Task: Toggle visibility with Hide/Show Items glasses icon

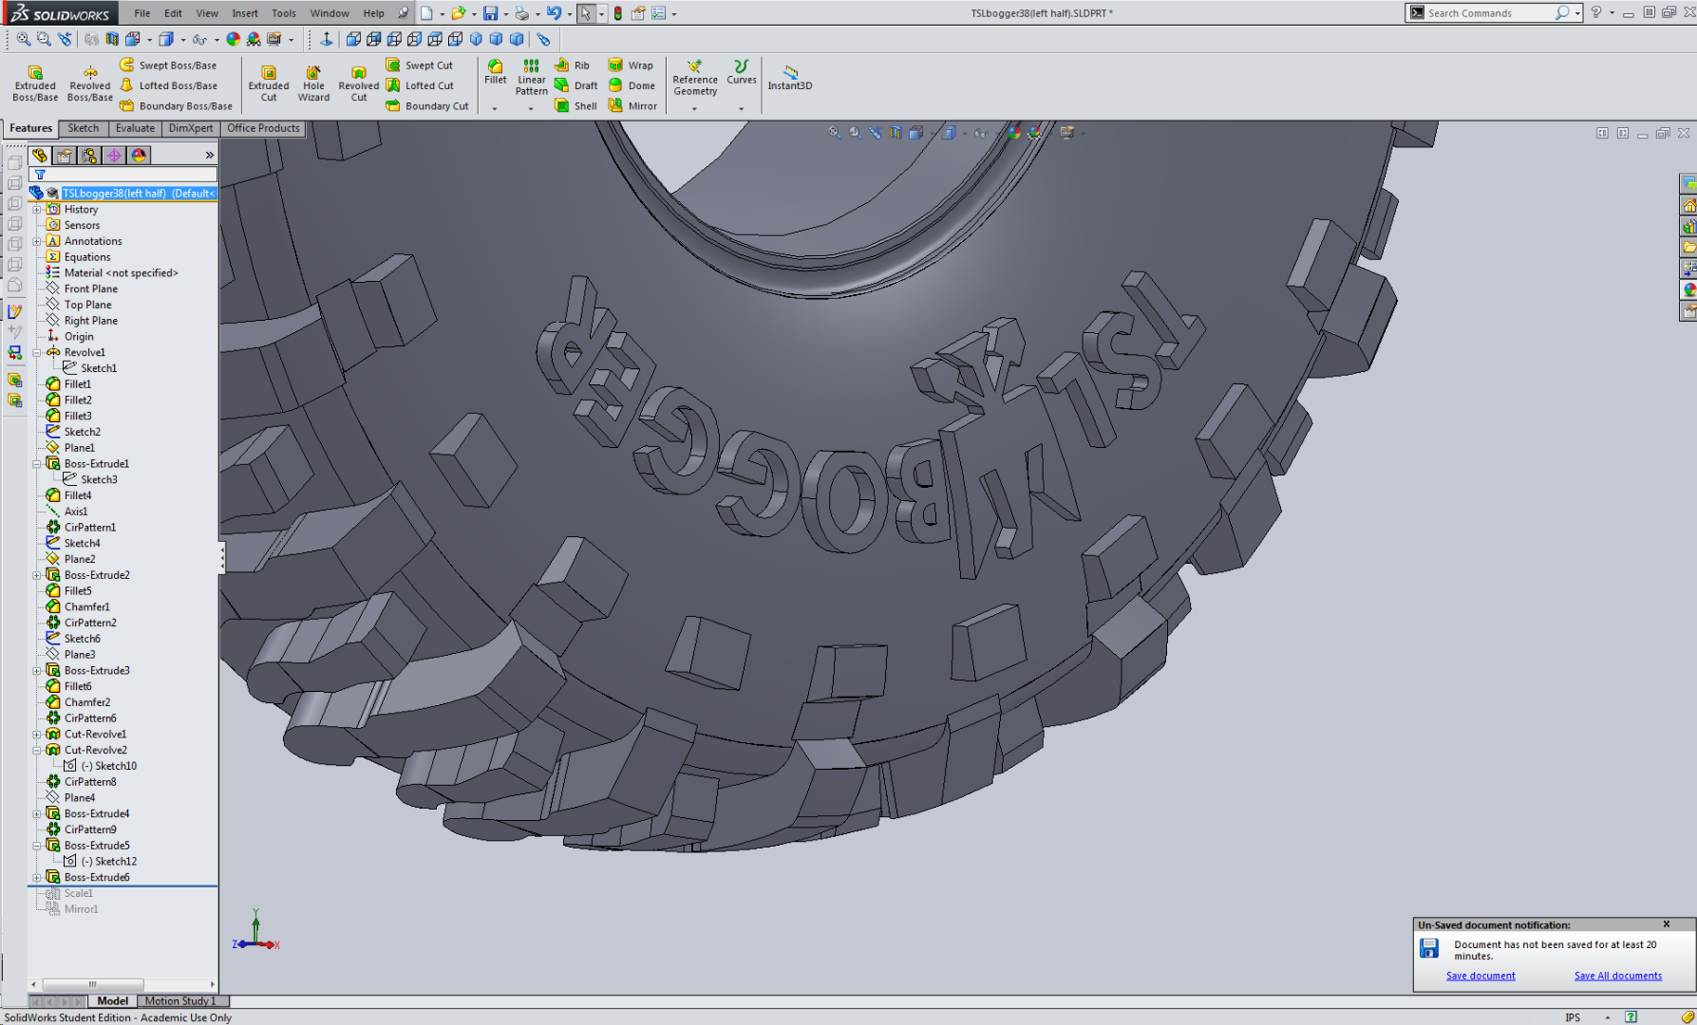Action: (x=983, y=132)
